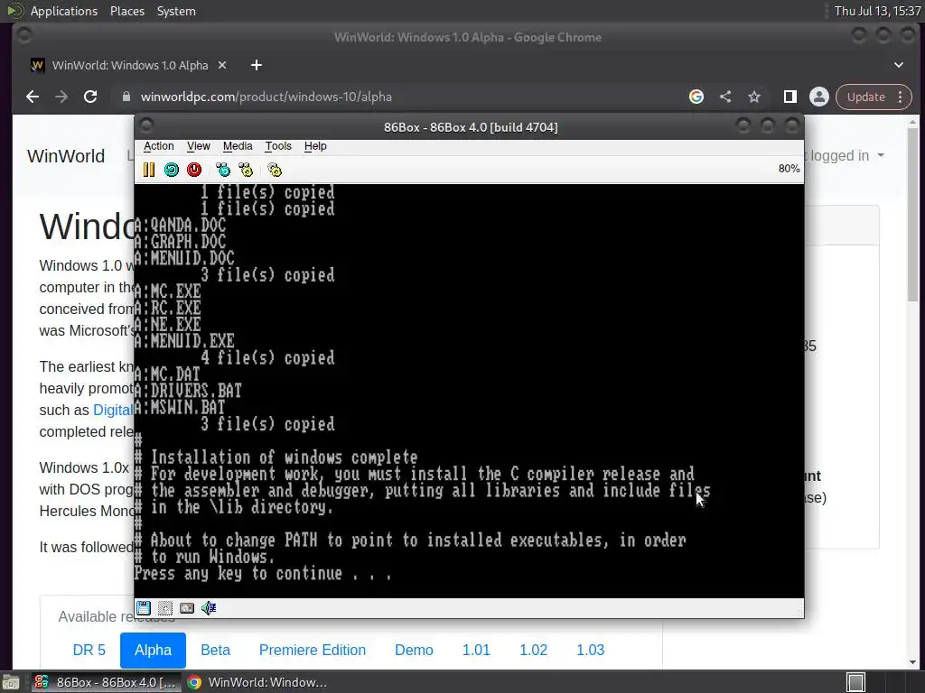Open Chrome profile avatar
This screenshot has width=925, height=693.
pyautogui.click(x=818, y=97)
